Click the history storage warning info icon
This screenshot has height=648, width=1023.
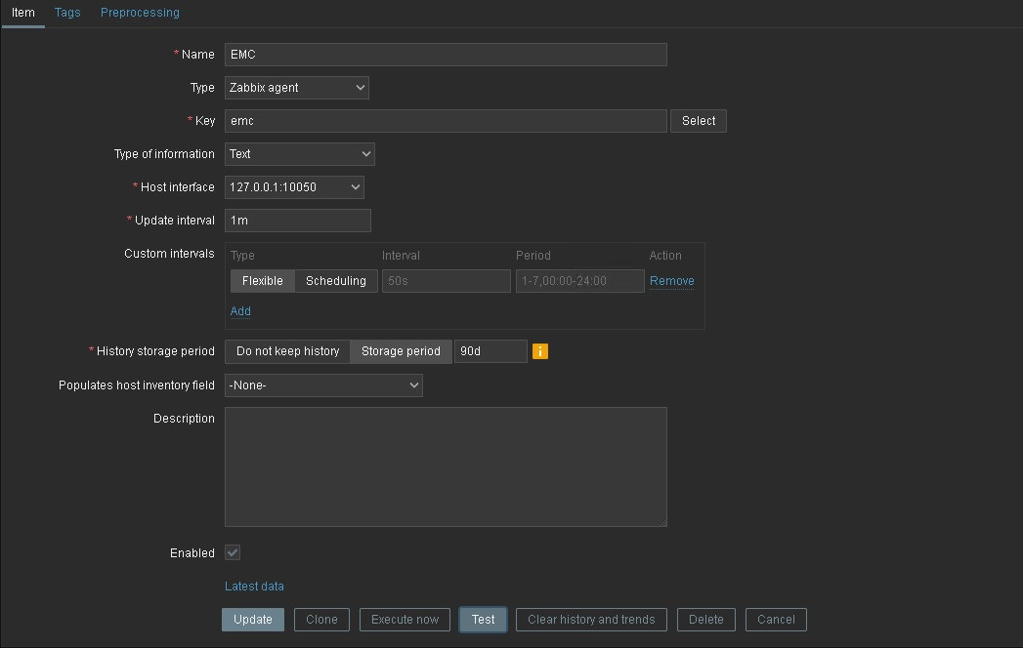tap(540, 351)
